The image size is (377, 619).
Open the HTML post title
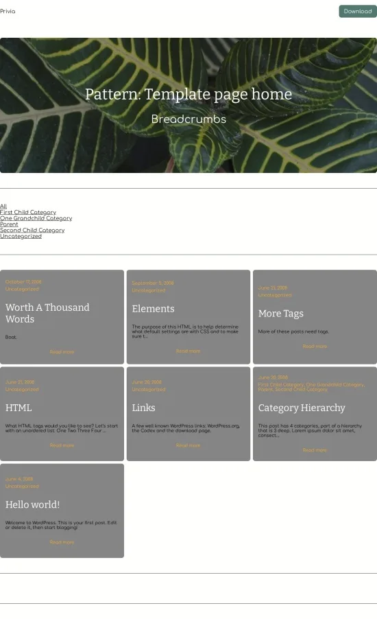[19, 408]
